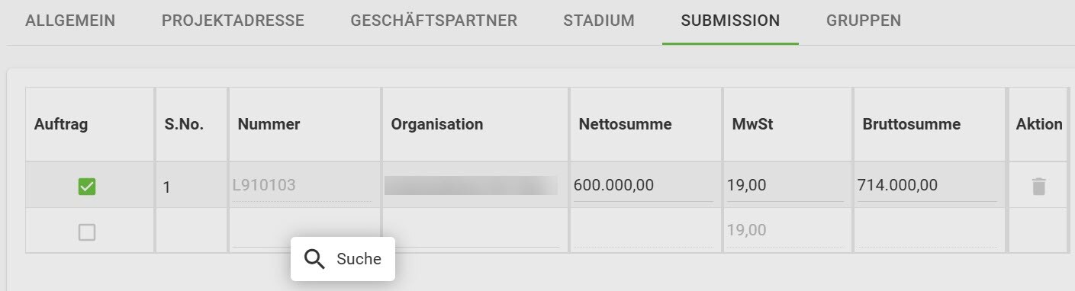Uncheck the Auftrag checkbox in row 1

tap(87, 186)
